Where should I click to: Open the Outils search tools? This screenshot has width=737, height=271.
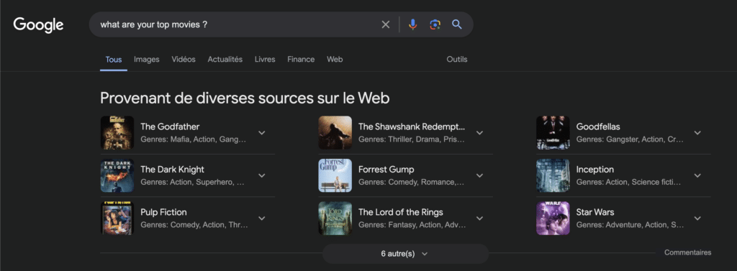coord(457,59)
